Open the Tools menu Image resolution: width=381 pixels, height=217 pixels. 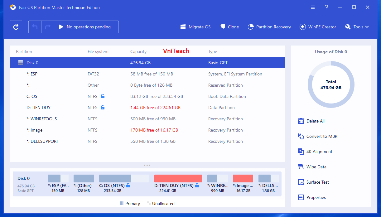point(357,27)
